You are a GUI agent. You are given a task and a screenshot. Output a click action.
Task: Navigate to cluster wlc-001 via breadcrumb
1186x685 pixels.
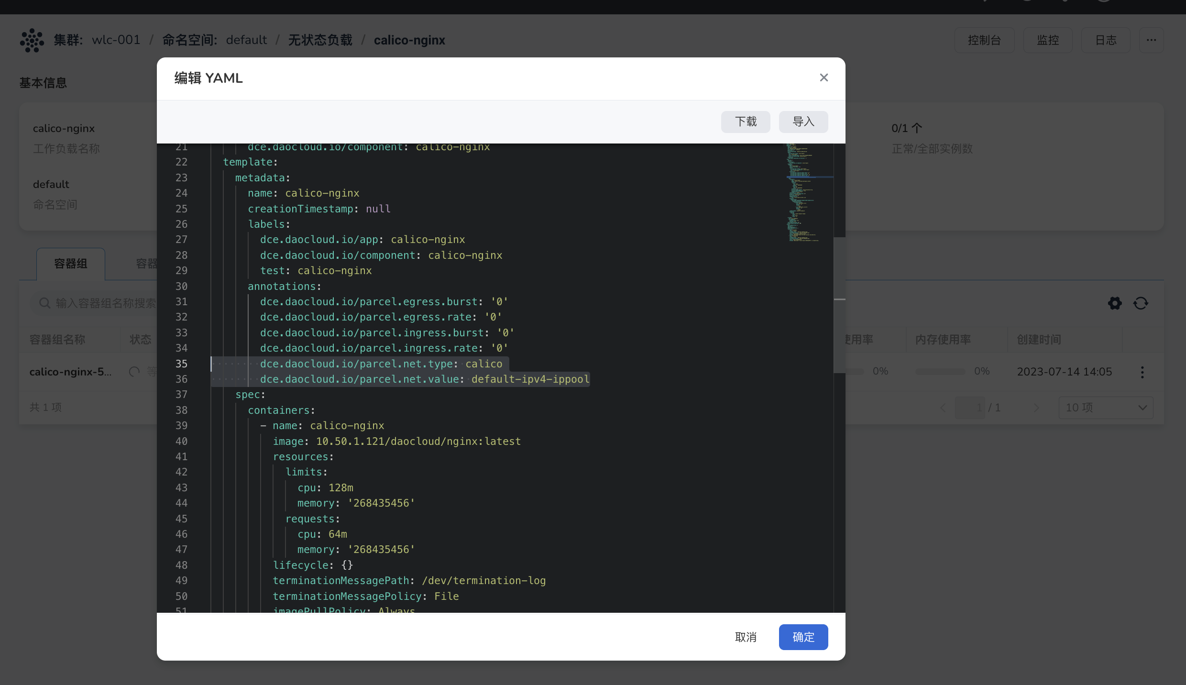tap(115, 40)
